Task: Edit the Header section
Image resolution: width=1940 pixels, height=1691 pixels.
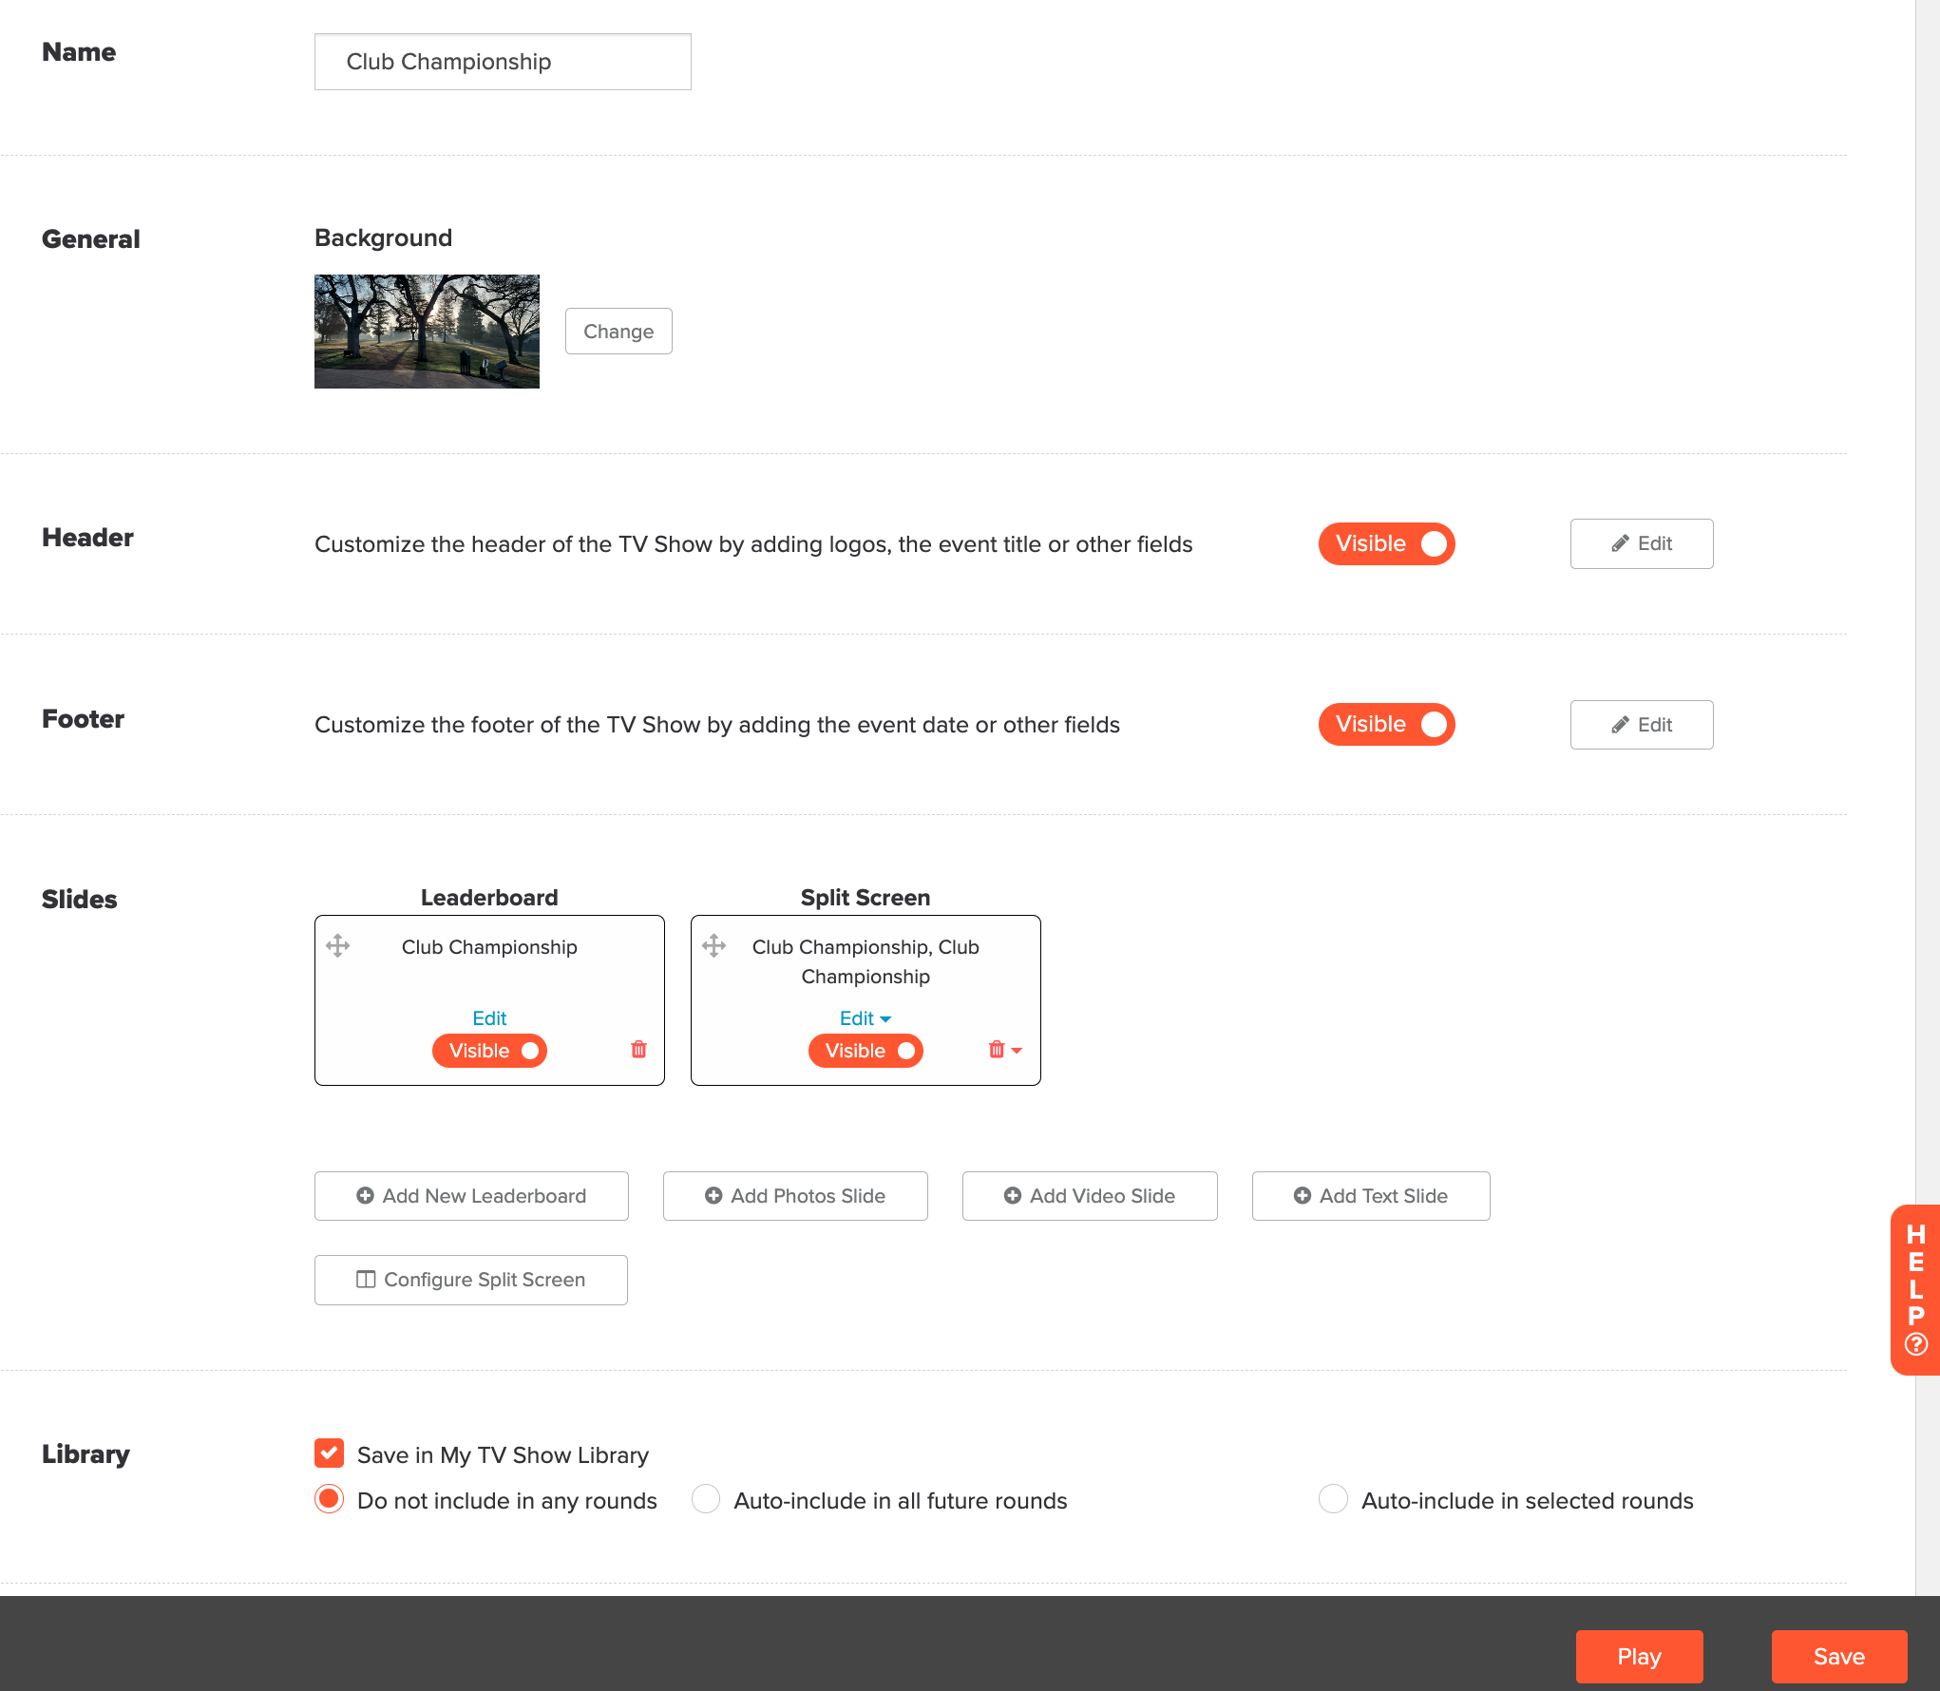Action: coord(1642,543)
